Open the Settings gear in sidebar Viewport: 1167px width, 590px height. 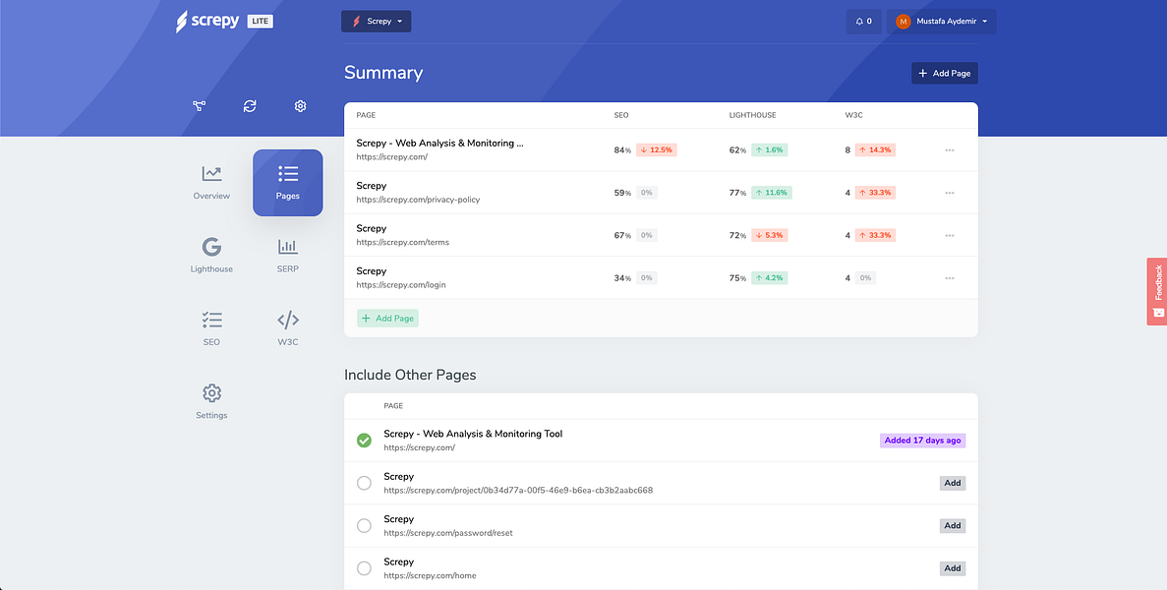(211, 402)
